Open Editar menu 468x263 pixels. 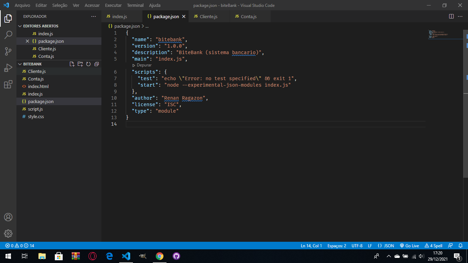(x=41, y=5)
